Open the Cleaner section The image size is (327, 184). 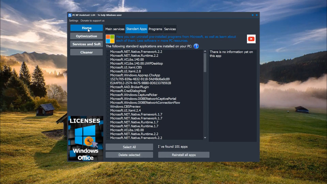86,52
